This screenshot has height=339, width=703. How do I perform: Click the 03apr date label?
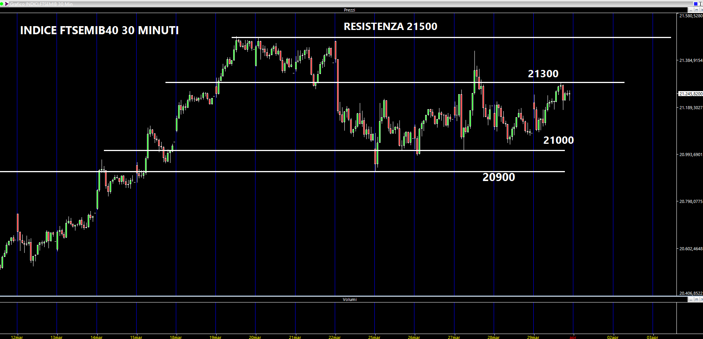pyautogui.click(x=653, y=337)
